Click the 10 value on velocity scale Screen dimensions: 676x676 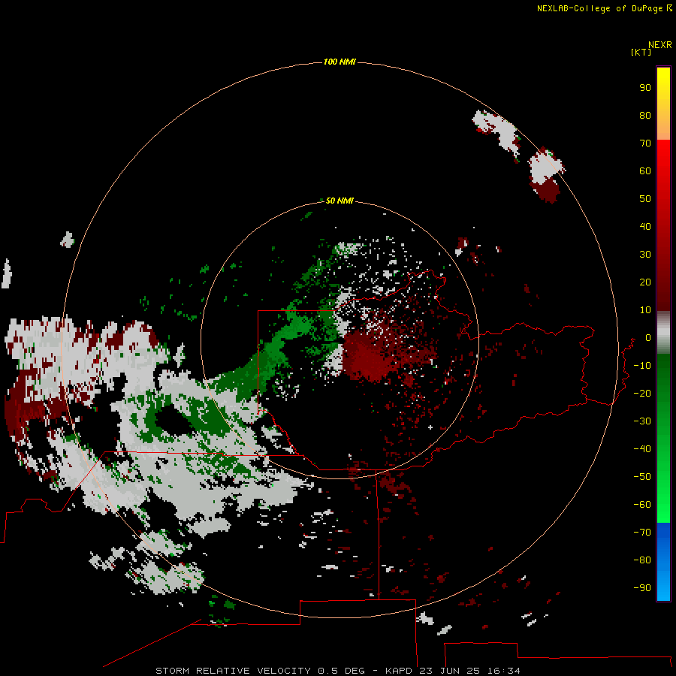645,310
